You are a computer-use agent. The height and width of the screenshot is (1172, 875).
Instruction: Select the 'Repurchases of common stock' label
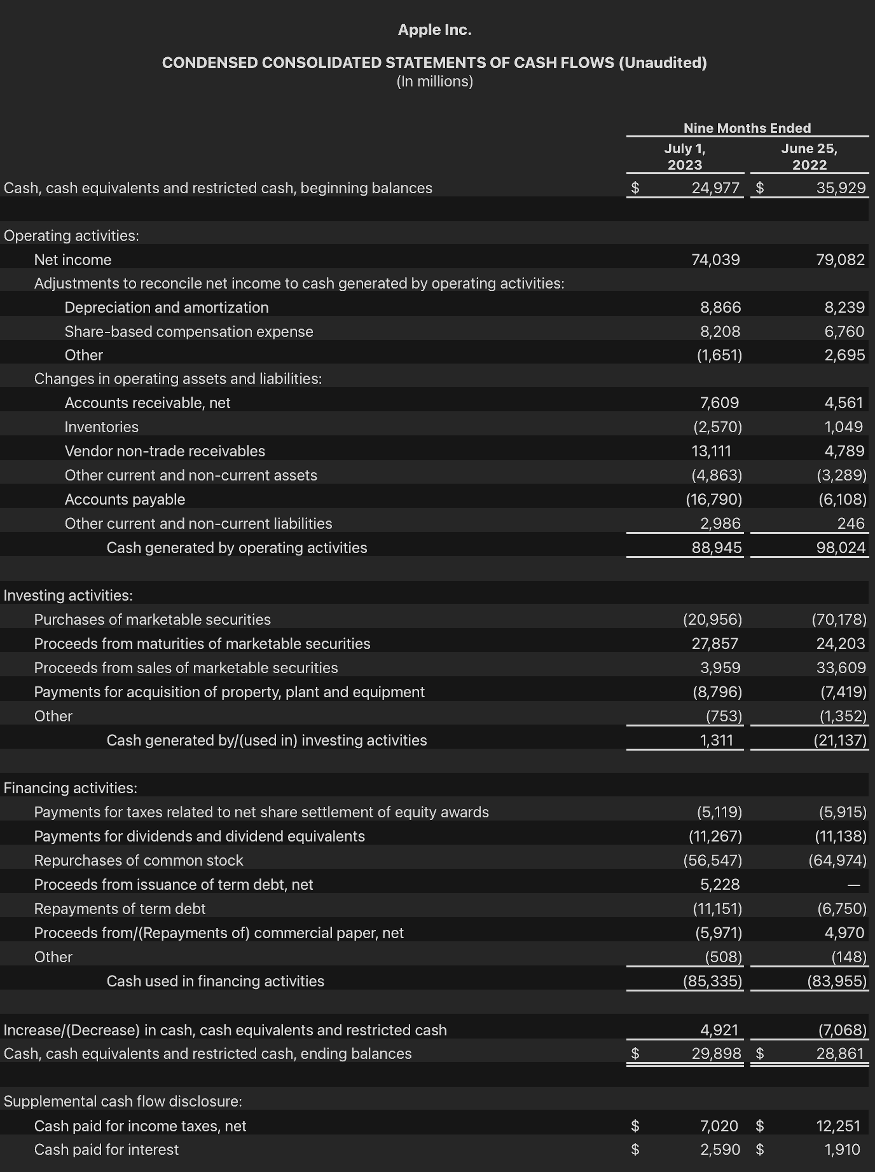[139, 861]
